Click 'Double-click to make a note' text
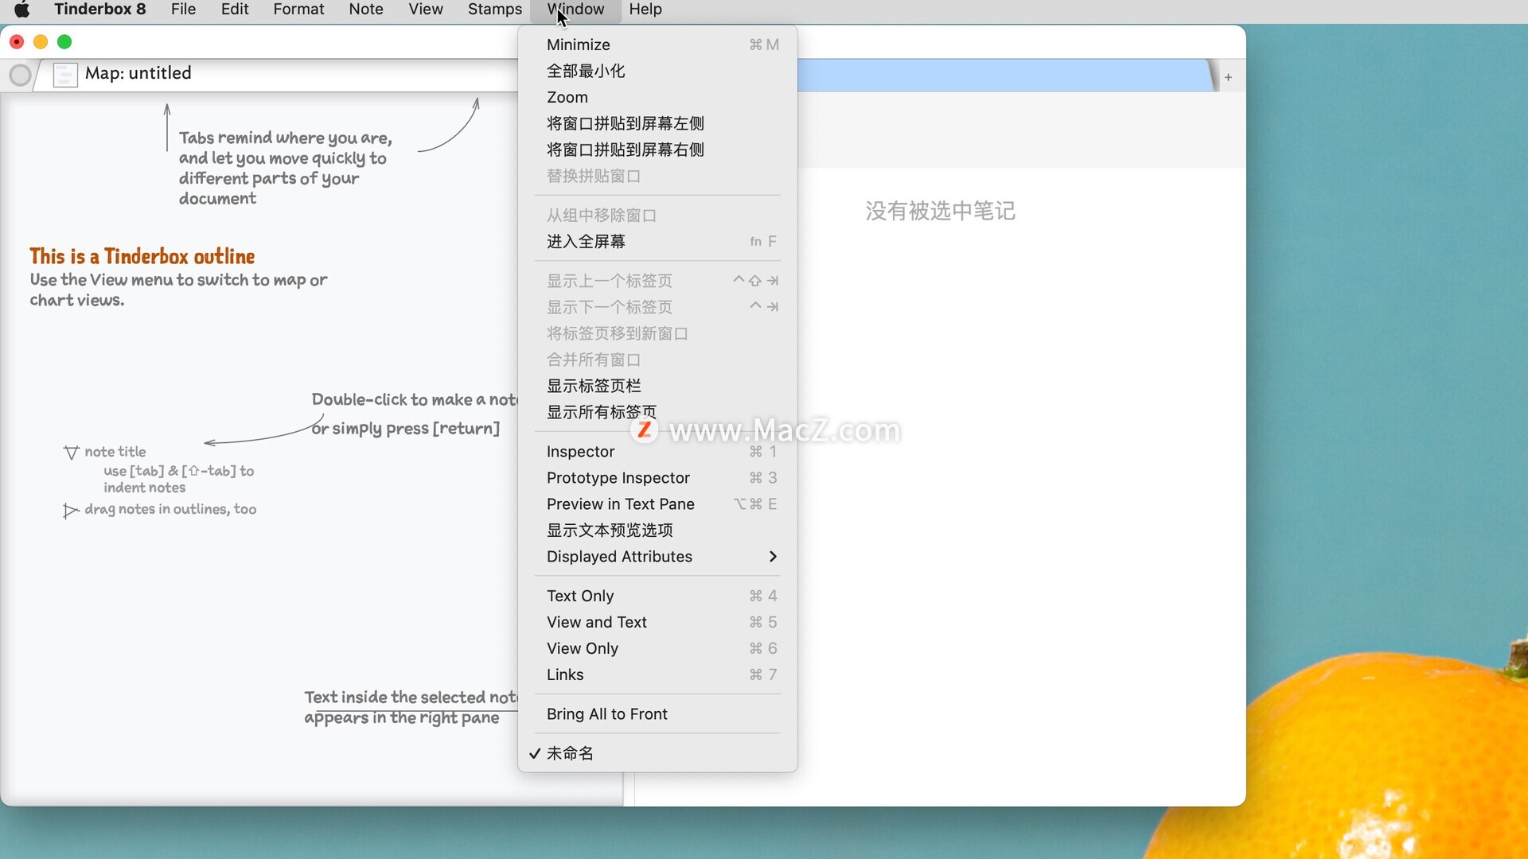 tap(414, 399)
